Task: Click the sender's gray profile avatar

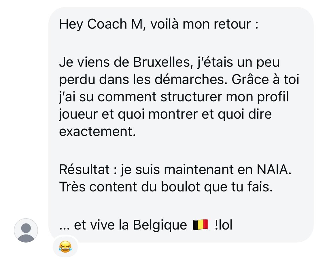Action: (x=26, y=230)
